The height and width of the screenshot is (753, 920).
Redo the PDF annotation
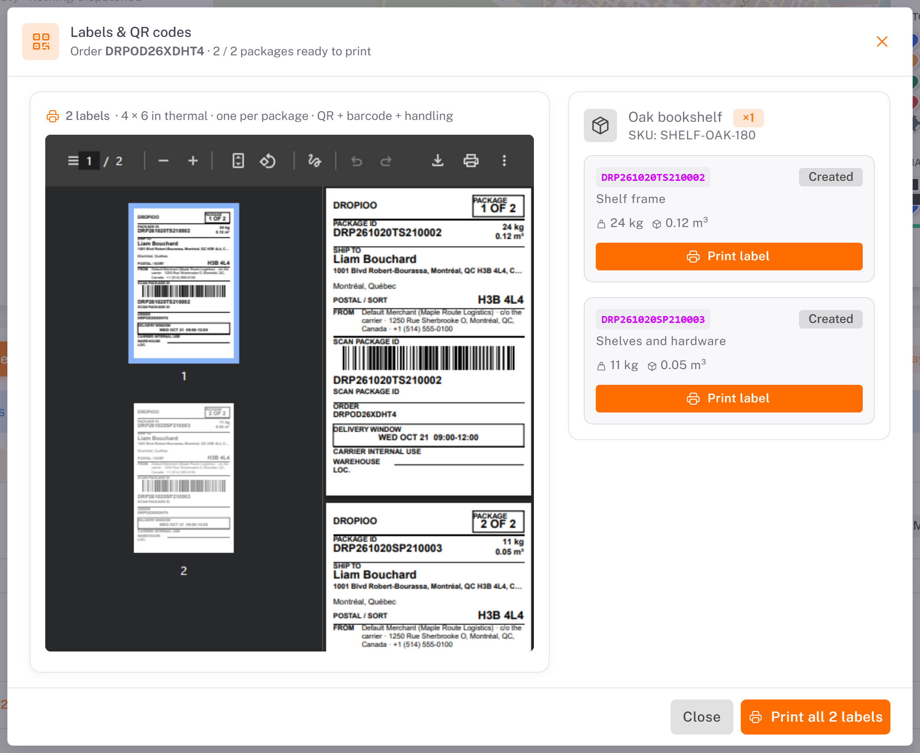coord(386,161)
